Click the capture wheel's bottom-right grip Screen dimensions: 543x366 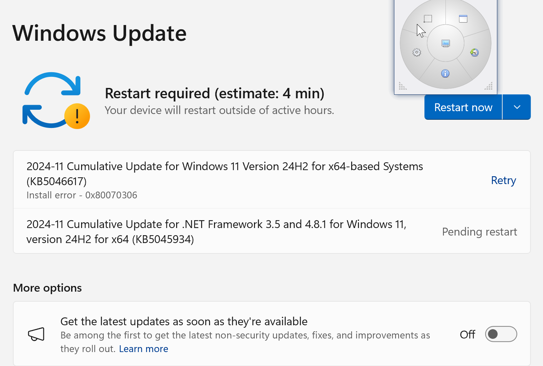(x=489, y=86)
